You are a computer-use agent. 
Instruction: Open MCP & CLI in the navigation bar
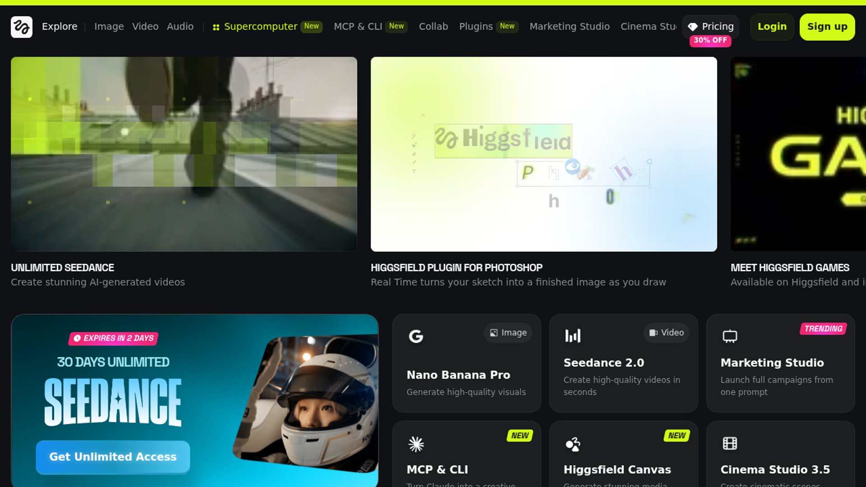358,27
